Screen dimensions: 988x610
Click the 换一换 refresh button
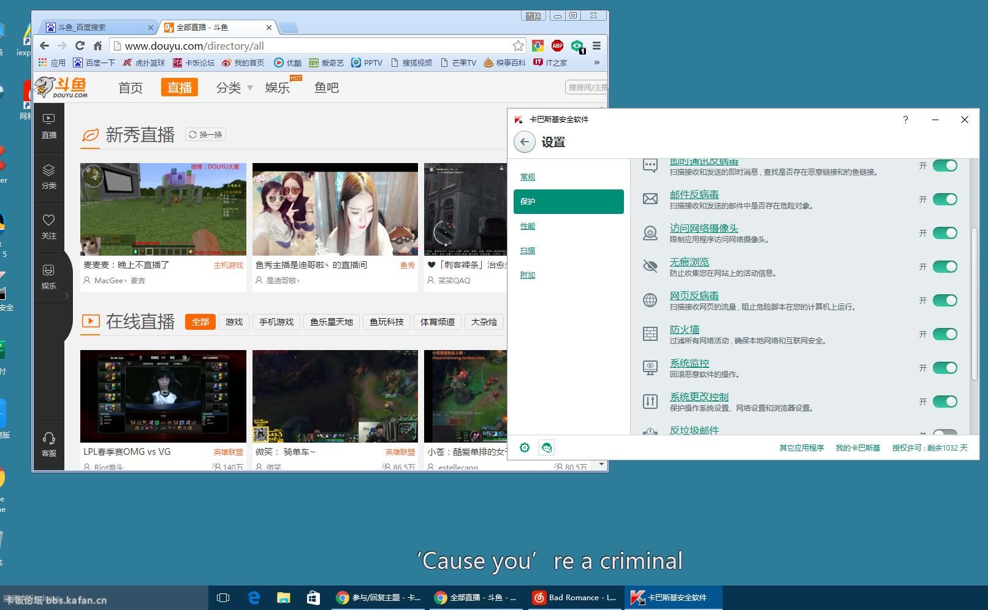click(206, 134)
